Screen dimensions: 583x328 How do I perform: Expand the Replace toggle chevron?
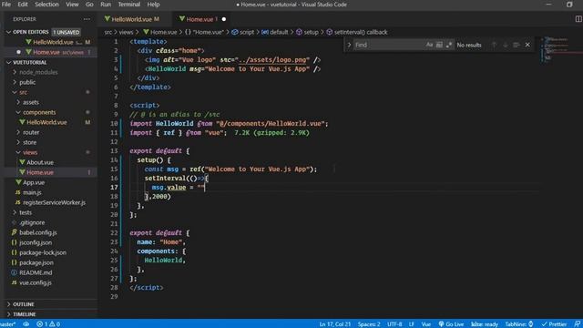(x=349, y=45)
